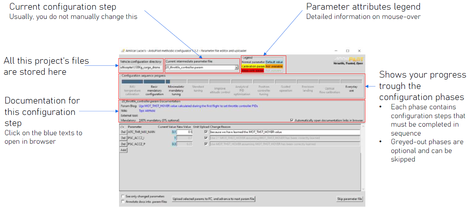
Task: Click progress bar above IMU temperature calibration
Action: pos(132,81)
